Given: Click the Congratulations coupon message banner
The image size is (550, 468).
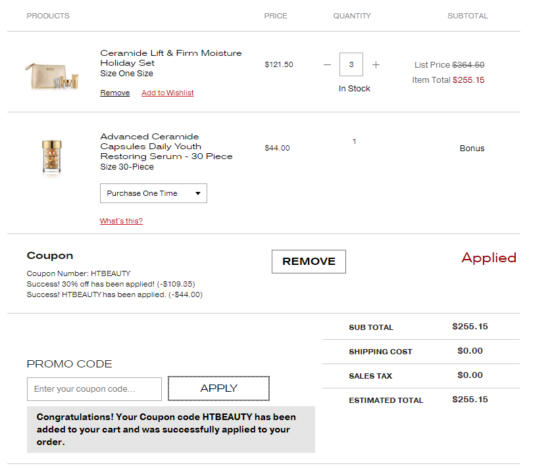Looking at the screenshot, I should (170, 429).
